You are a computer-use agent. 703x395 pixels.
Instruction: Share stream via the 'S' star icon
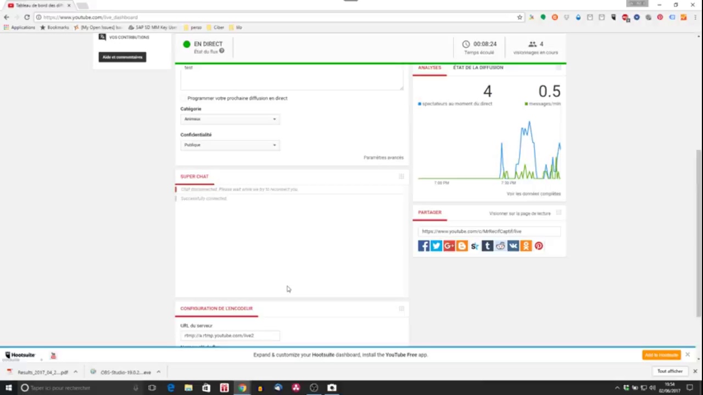[x=475, y=246]
